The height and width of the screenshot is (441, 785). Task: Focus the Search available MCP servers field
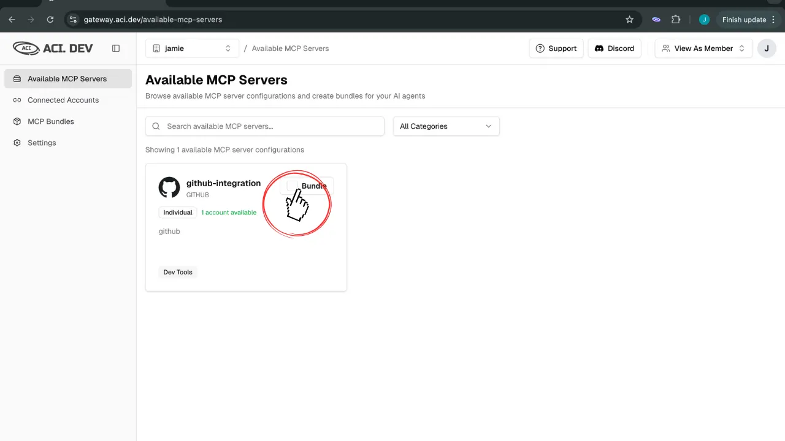265,126
